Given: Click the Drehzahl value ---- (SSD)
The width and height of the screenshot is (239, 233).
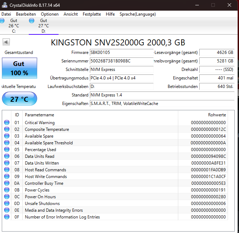Looking at the screenshot, I should click(217, 70).
